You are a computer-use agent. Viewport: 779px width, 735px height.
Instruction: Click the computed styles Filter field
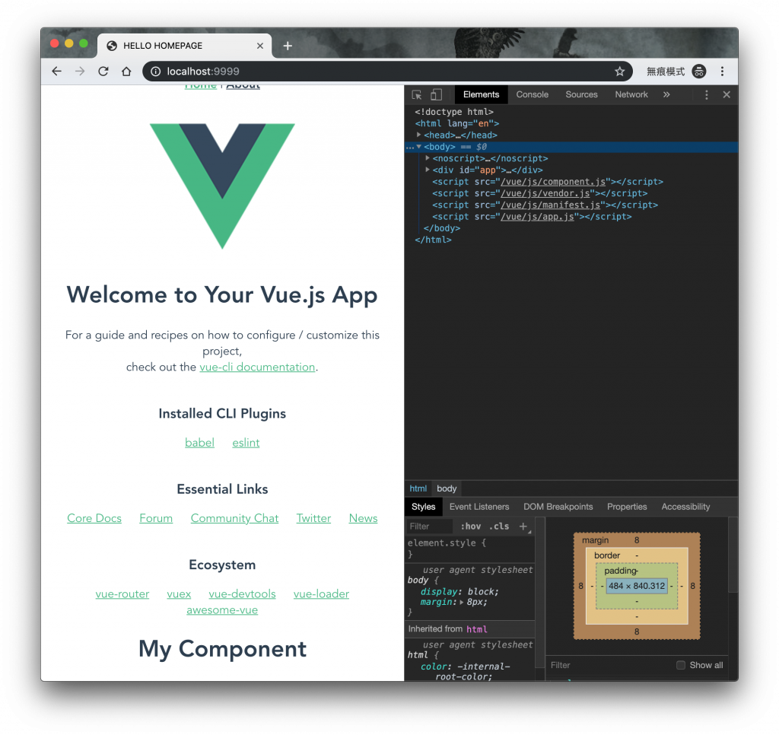point(610,665)
